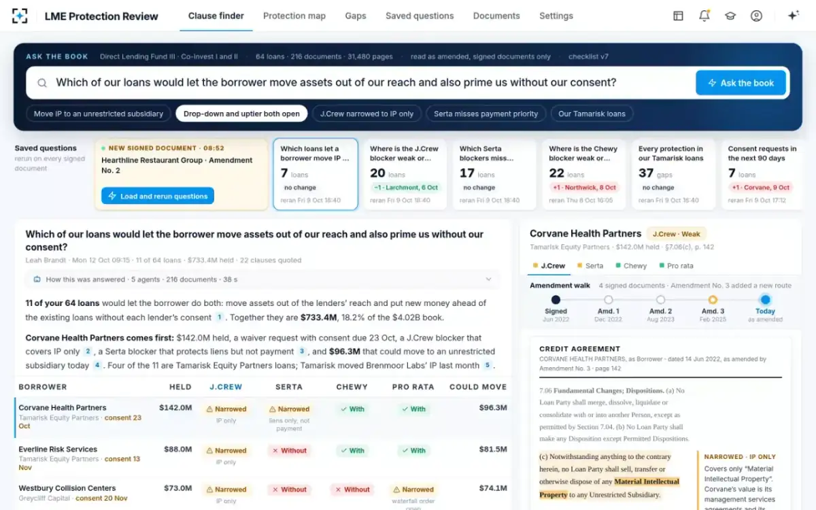
Task: Select 'Drop-down and uptier both open' chip
Action: coord(241,114)
